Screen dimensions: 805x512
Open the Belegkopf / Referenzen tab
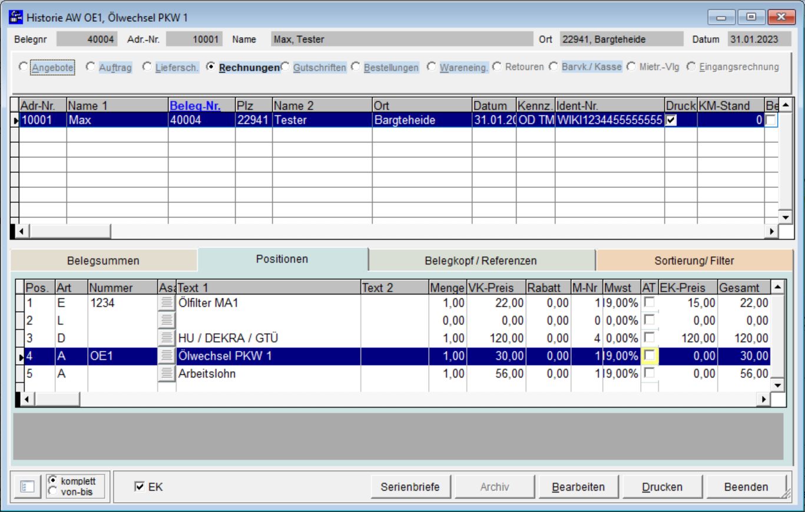coord(481,260)
